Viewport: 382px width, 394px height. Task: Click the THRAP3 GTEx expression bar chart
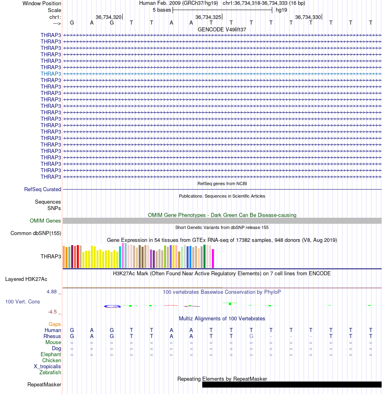tap(138, 256)
